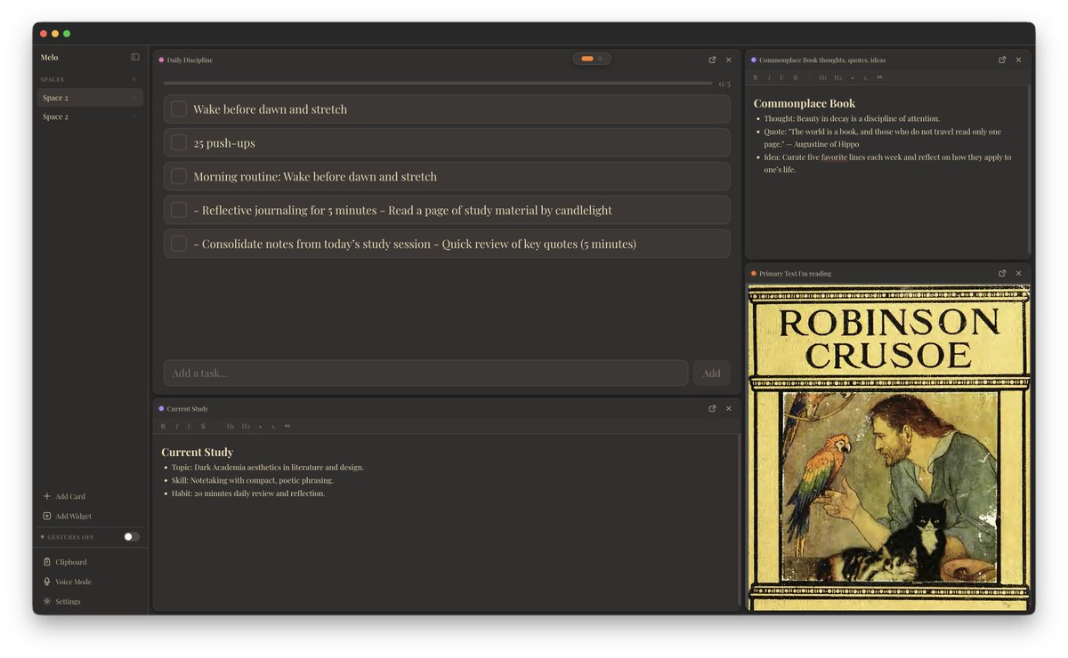Open the Clipboard panel
This screenshot has width=1068, height=658.
65,562
